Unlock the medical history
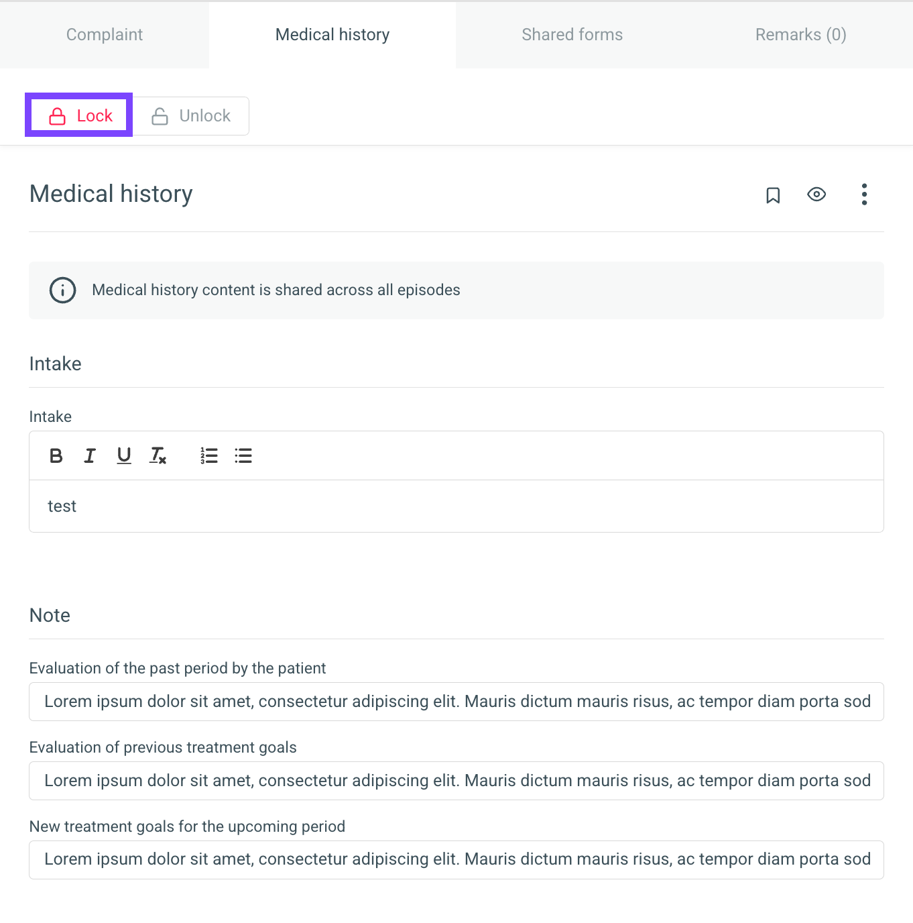The image size is (913, 923). point(191,116)
